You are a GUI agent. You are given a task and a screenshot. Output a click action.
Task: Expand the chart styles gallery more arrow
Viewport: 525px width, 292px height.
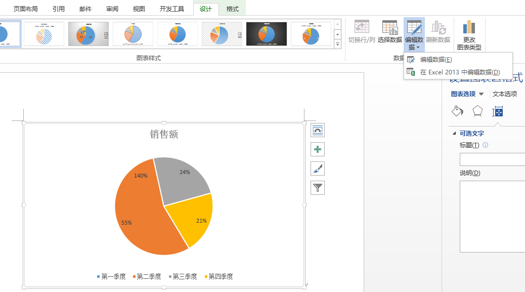pos(338,45)
